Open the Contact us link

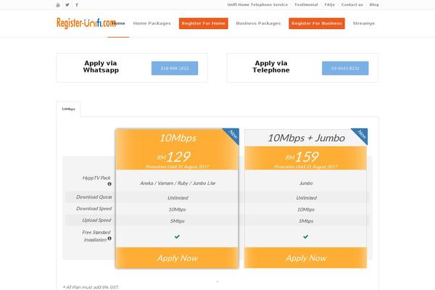tap(352, 5)
